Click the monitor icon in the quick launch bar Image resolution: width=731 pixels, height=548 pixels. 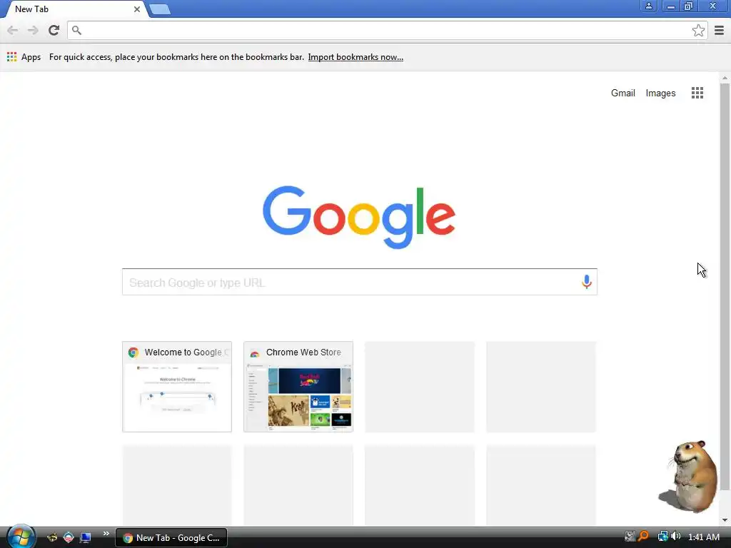click(86, 537)
